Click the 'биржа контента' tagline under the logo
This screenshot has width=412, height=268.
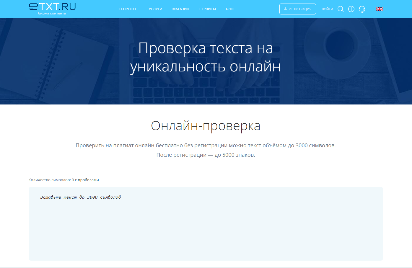[52, 13]
